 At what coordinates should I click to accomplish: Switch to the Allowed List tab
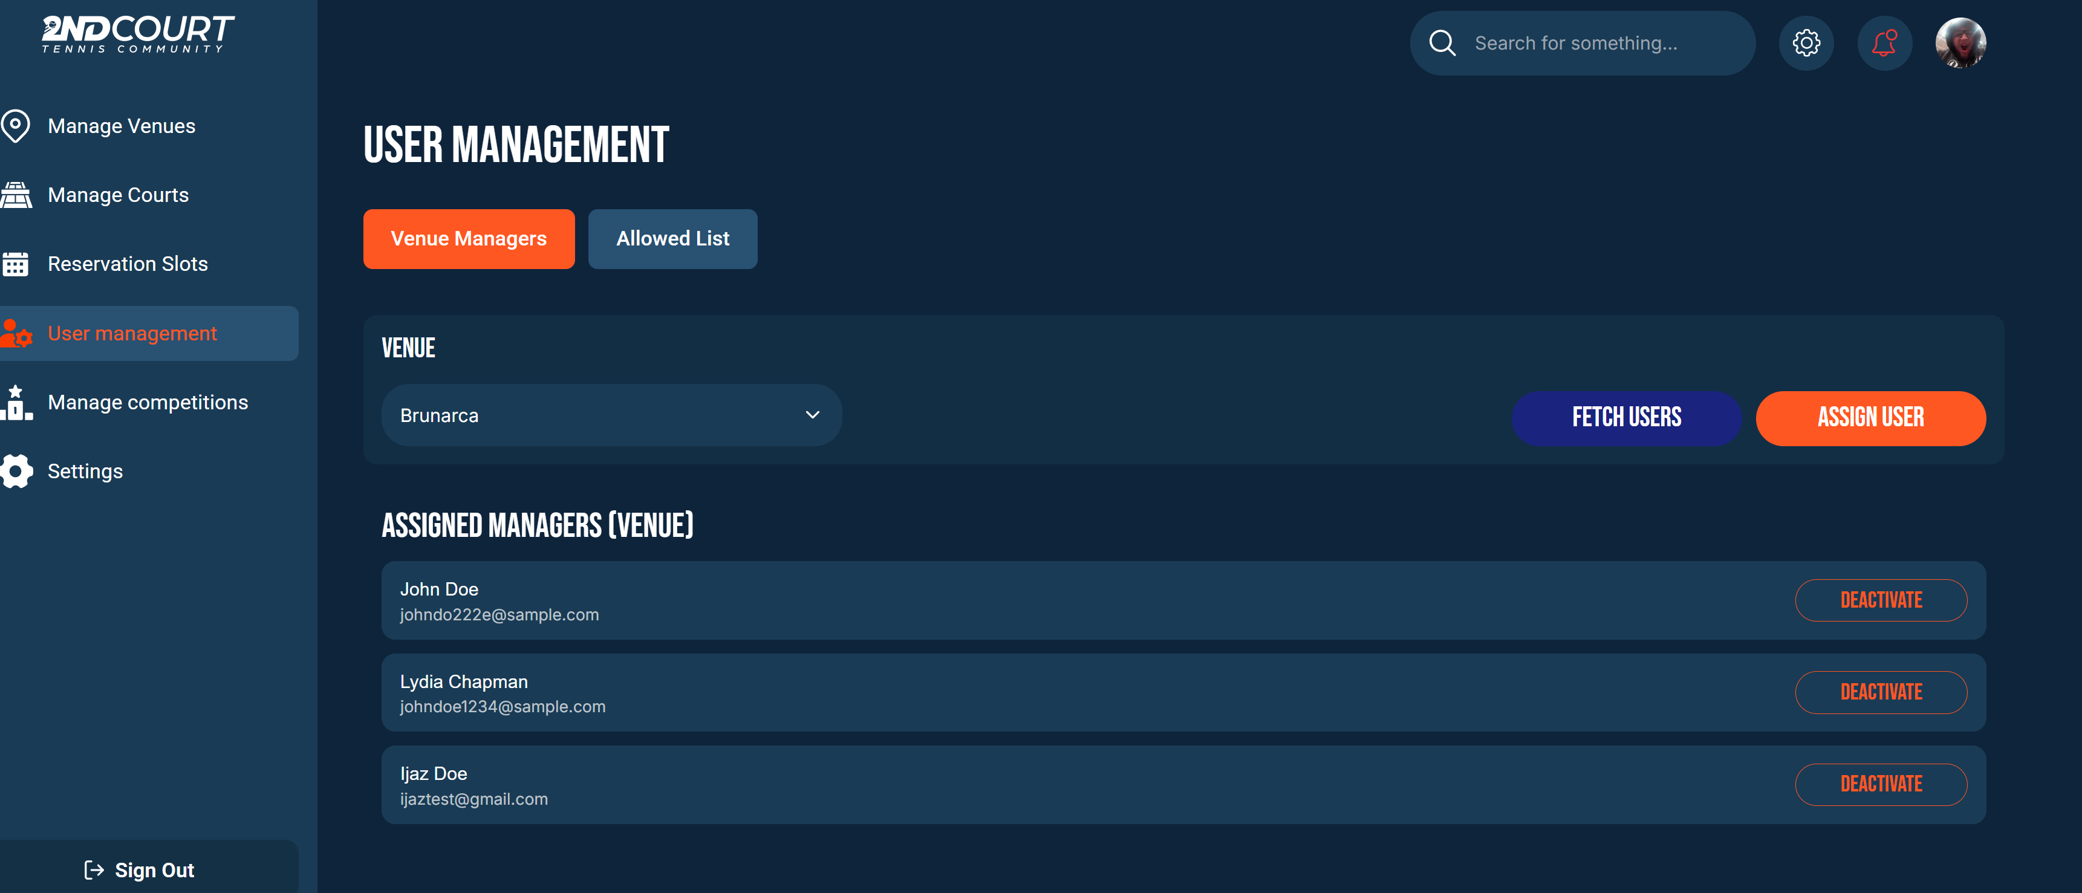672,239
